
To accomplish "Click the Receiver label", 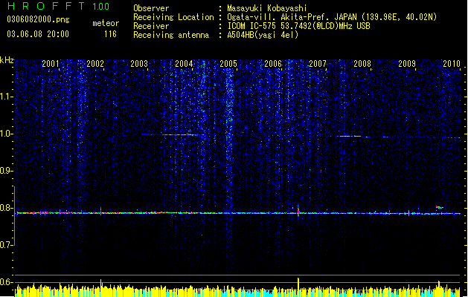I will [x=151, y=26].
